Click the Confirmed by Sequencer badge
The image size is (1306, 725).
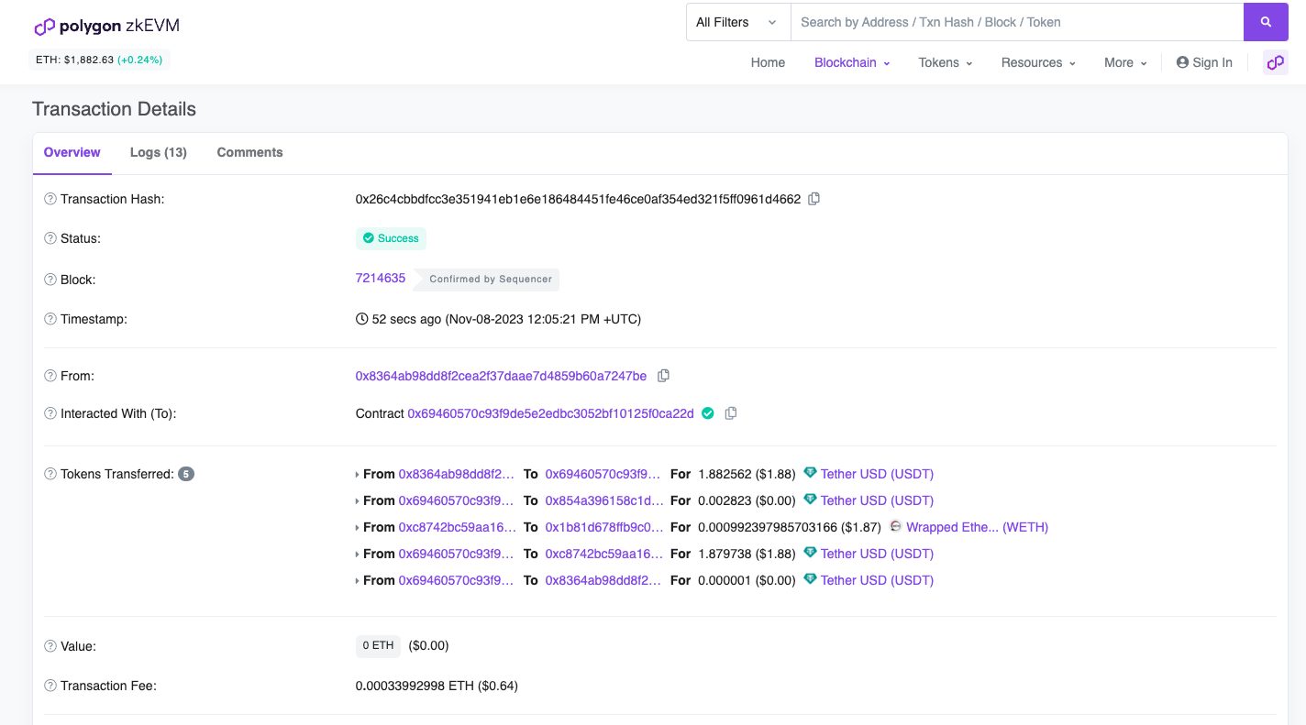point(488,280)
